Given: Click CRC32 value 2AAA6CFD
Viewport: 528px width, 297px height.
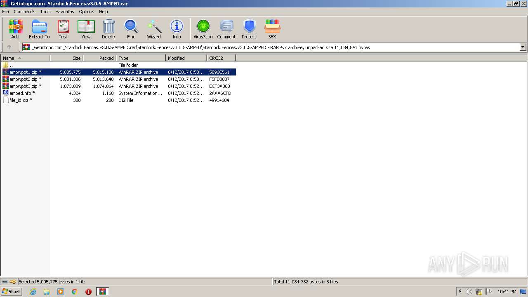Looking at the screenshot, I should [x=220, y=93].
